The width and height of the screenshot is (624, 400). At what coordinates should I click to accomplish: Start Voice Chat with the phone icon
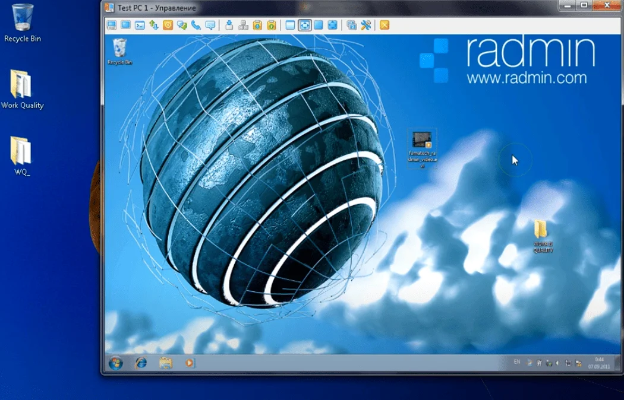pos(196,26)
